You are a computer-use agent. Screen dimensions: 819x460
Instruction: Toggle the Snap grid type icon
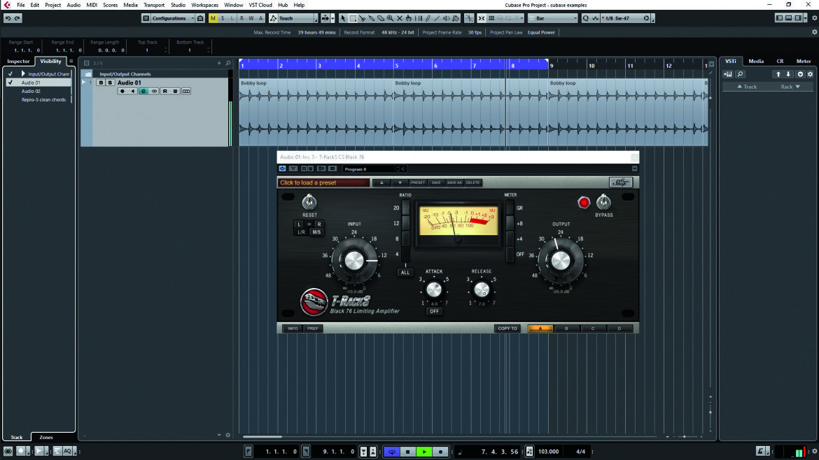(491, 18)
